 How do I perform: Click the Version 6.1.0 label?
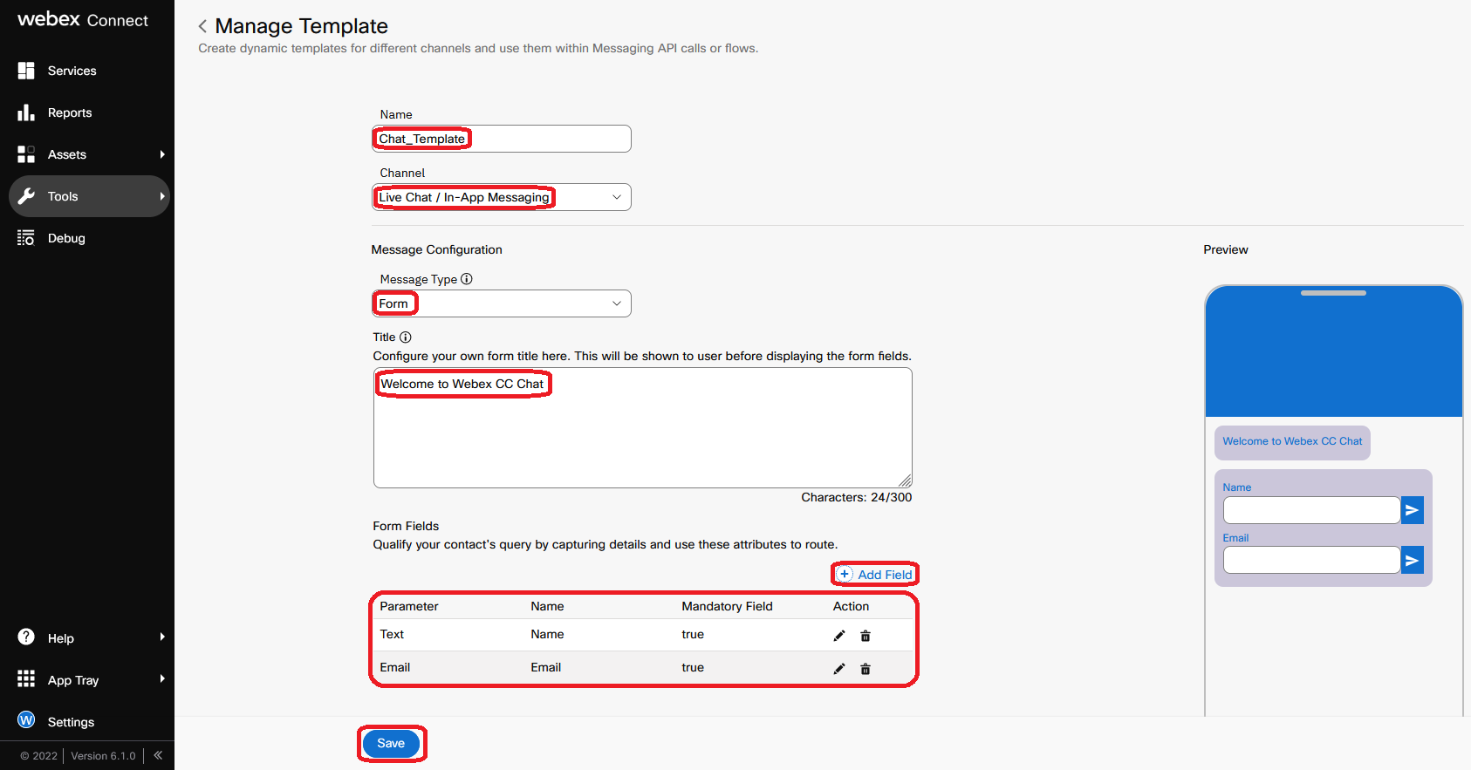coord(103,756)
